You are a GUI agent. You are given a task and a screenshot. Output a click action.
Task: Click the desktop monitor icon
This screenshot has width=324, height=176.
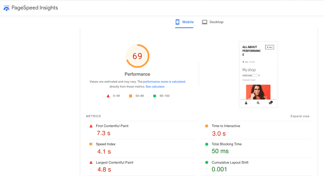tap(205, 22)
